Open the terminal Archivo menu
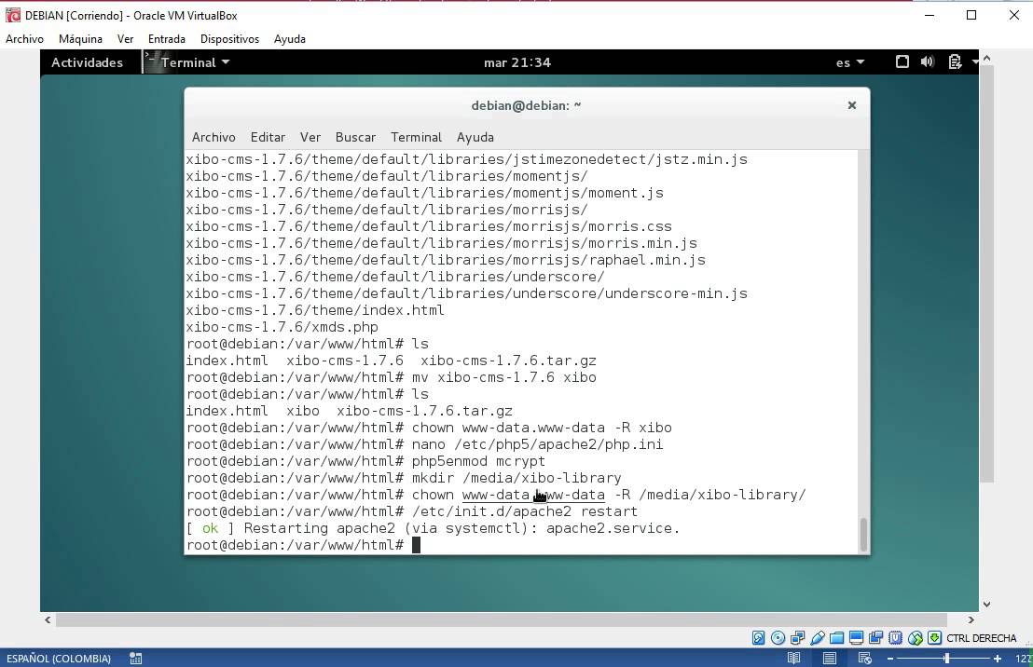This screenshot has width=1033, height=667. pos(213,137)
